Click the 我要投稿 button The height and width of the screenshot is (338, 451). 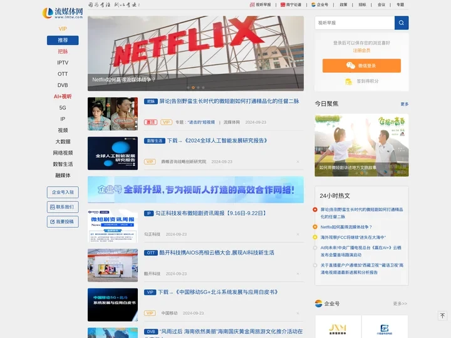(x=63, y=222)
